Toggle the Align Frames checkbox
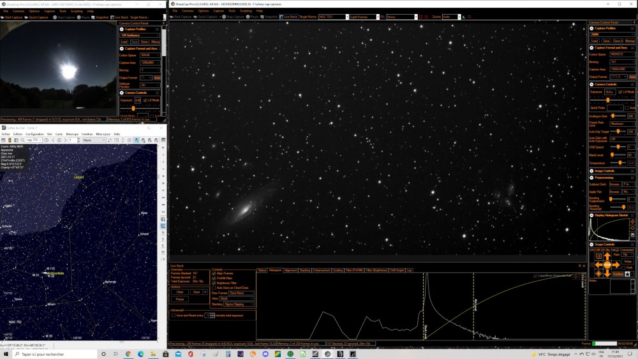 214,274
